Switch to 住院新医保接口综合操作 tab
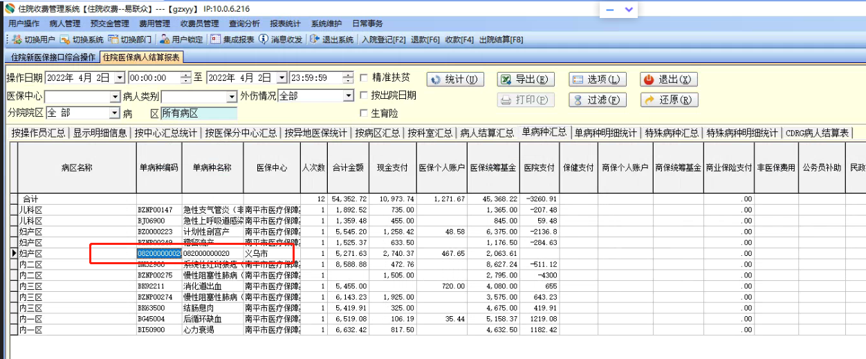The width and height of the screenshot is (866, 359). click(53, 57)
